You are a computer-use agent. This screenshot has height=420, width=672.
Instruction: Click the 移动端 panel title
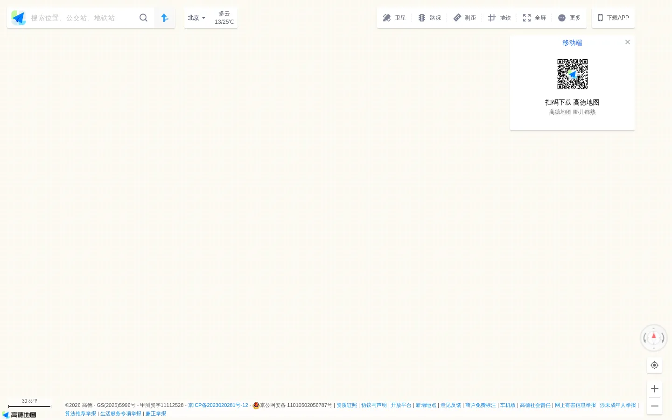572,42
